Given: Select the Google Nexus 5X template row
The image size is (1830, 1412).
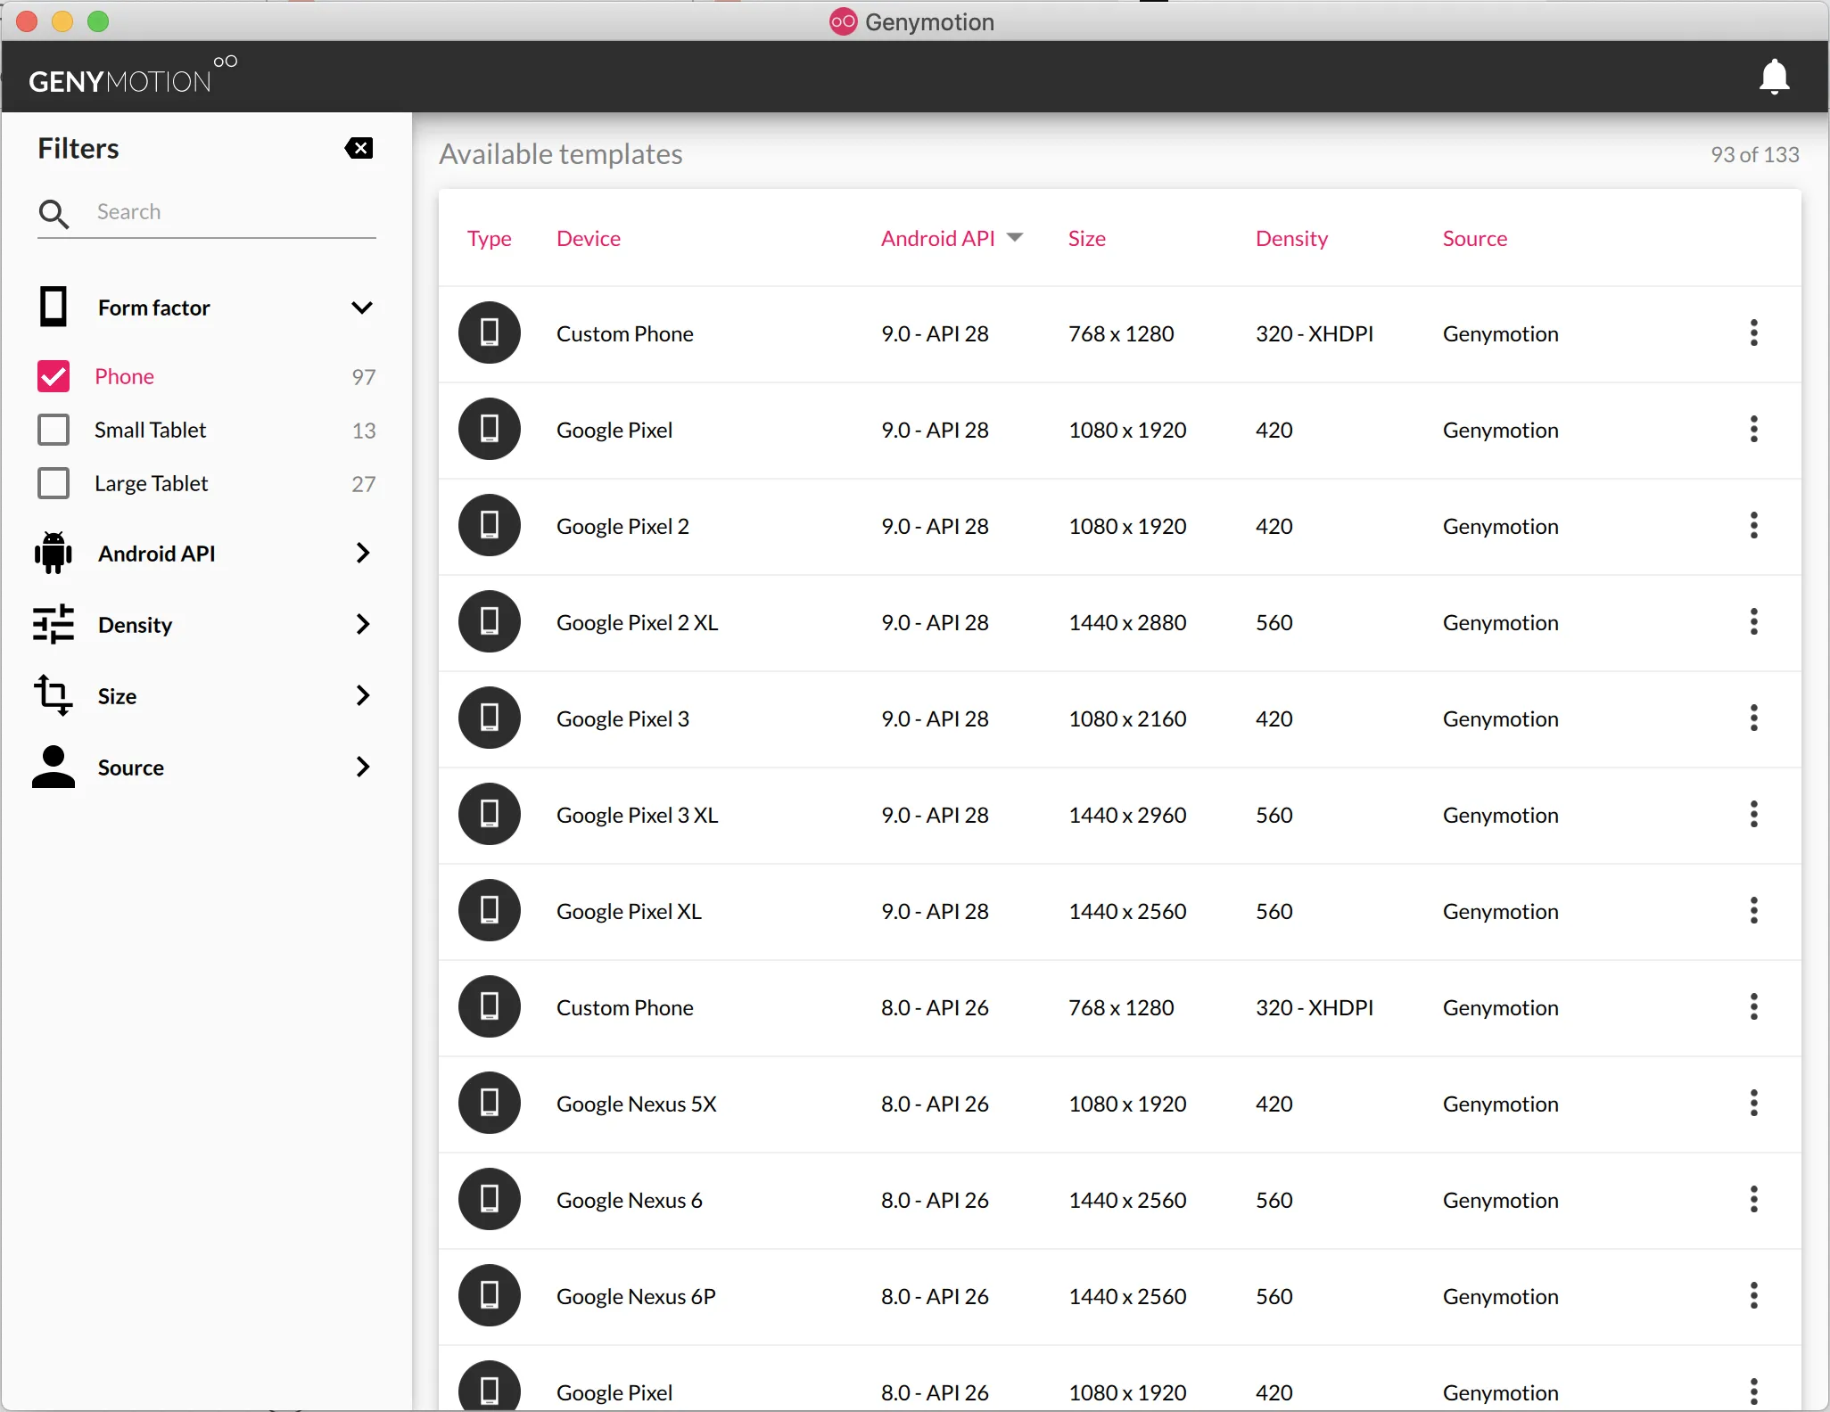Looking at the screenshot, I should click(x=1070, y=1104).
